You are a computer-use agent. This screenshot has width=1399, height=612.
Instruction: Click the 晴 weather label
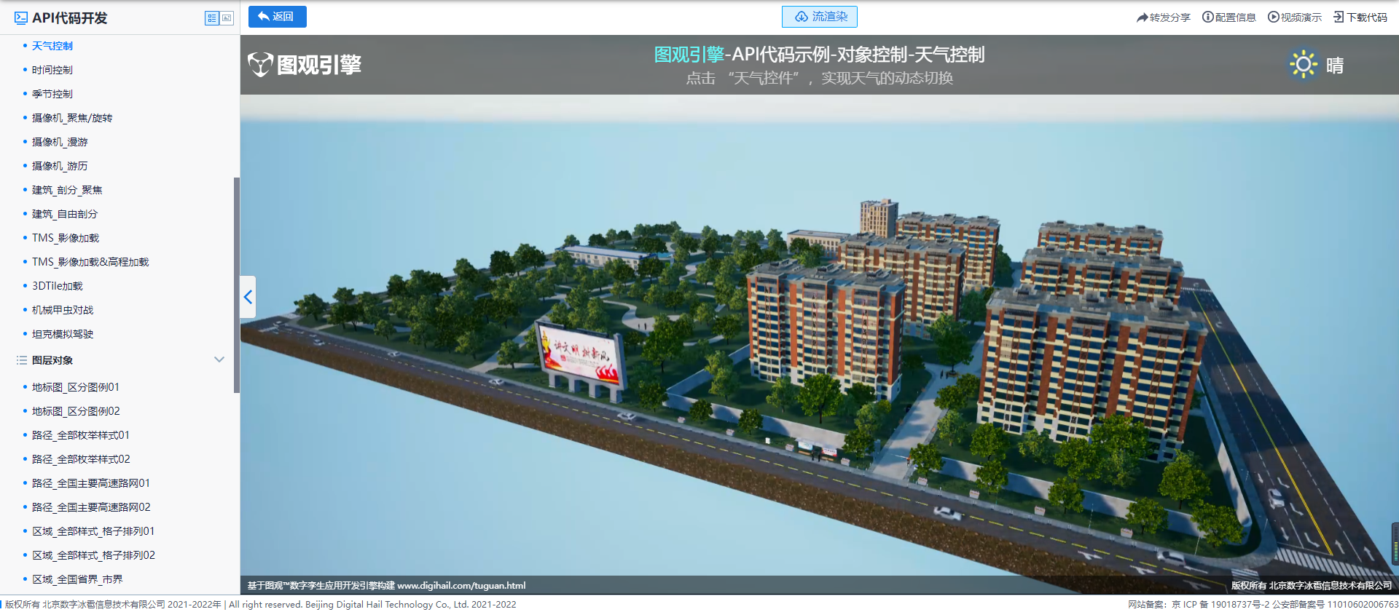click(1335, 65)
